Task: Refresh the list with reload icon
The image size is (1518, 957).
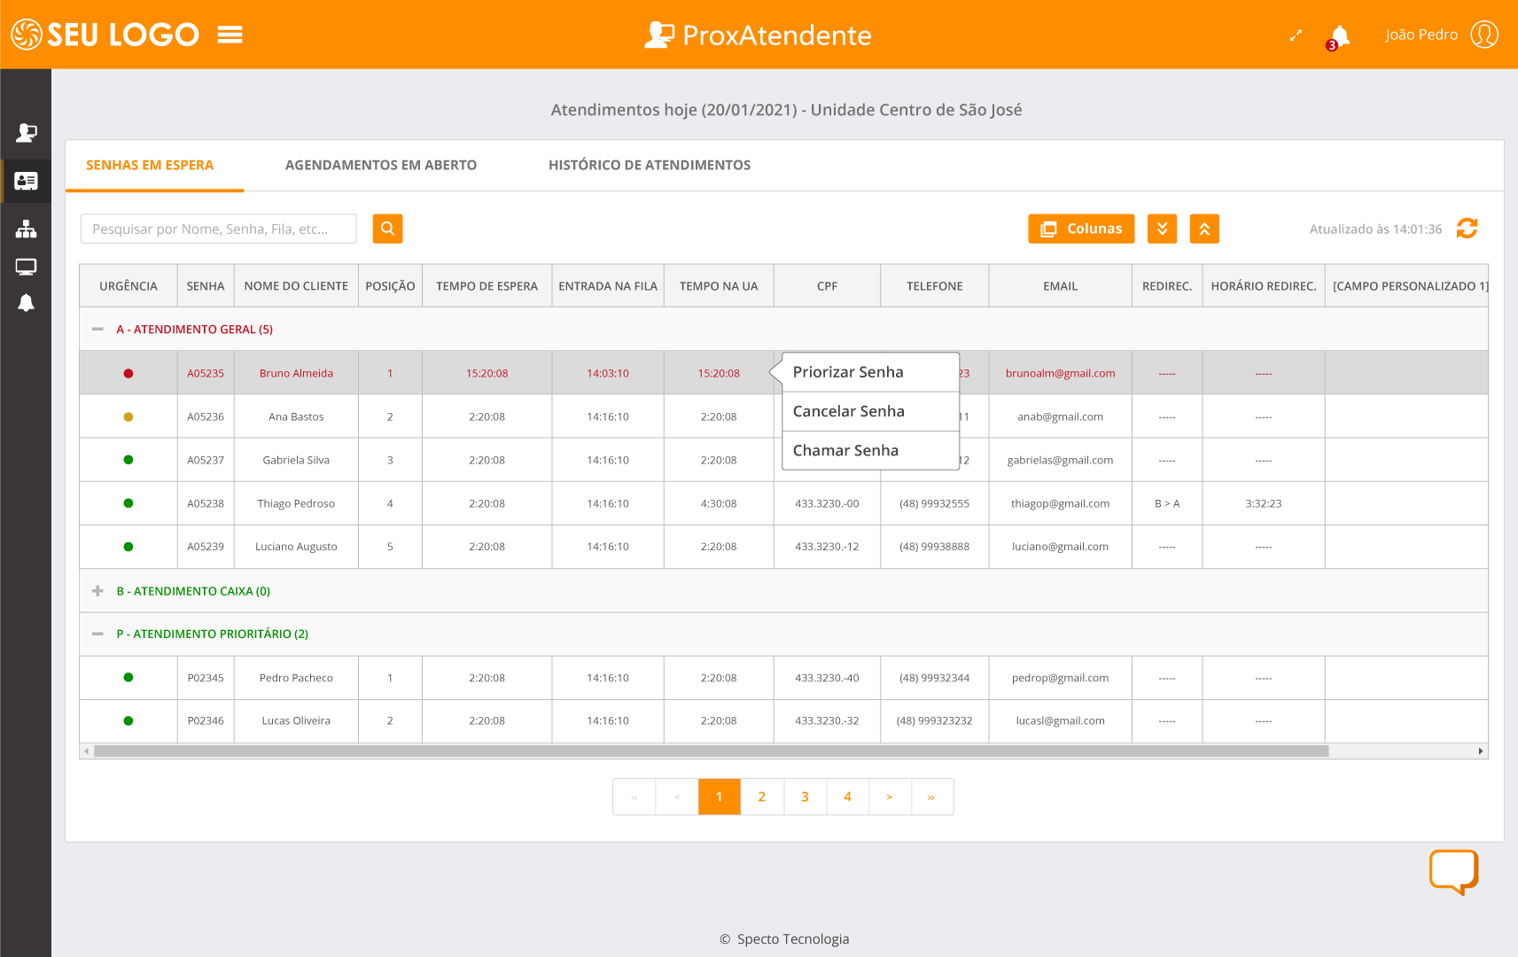Action: 1467,229
